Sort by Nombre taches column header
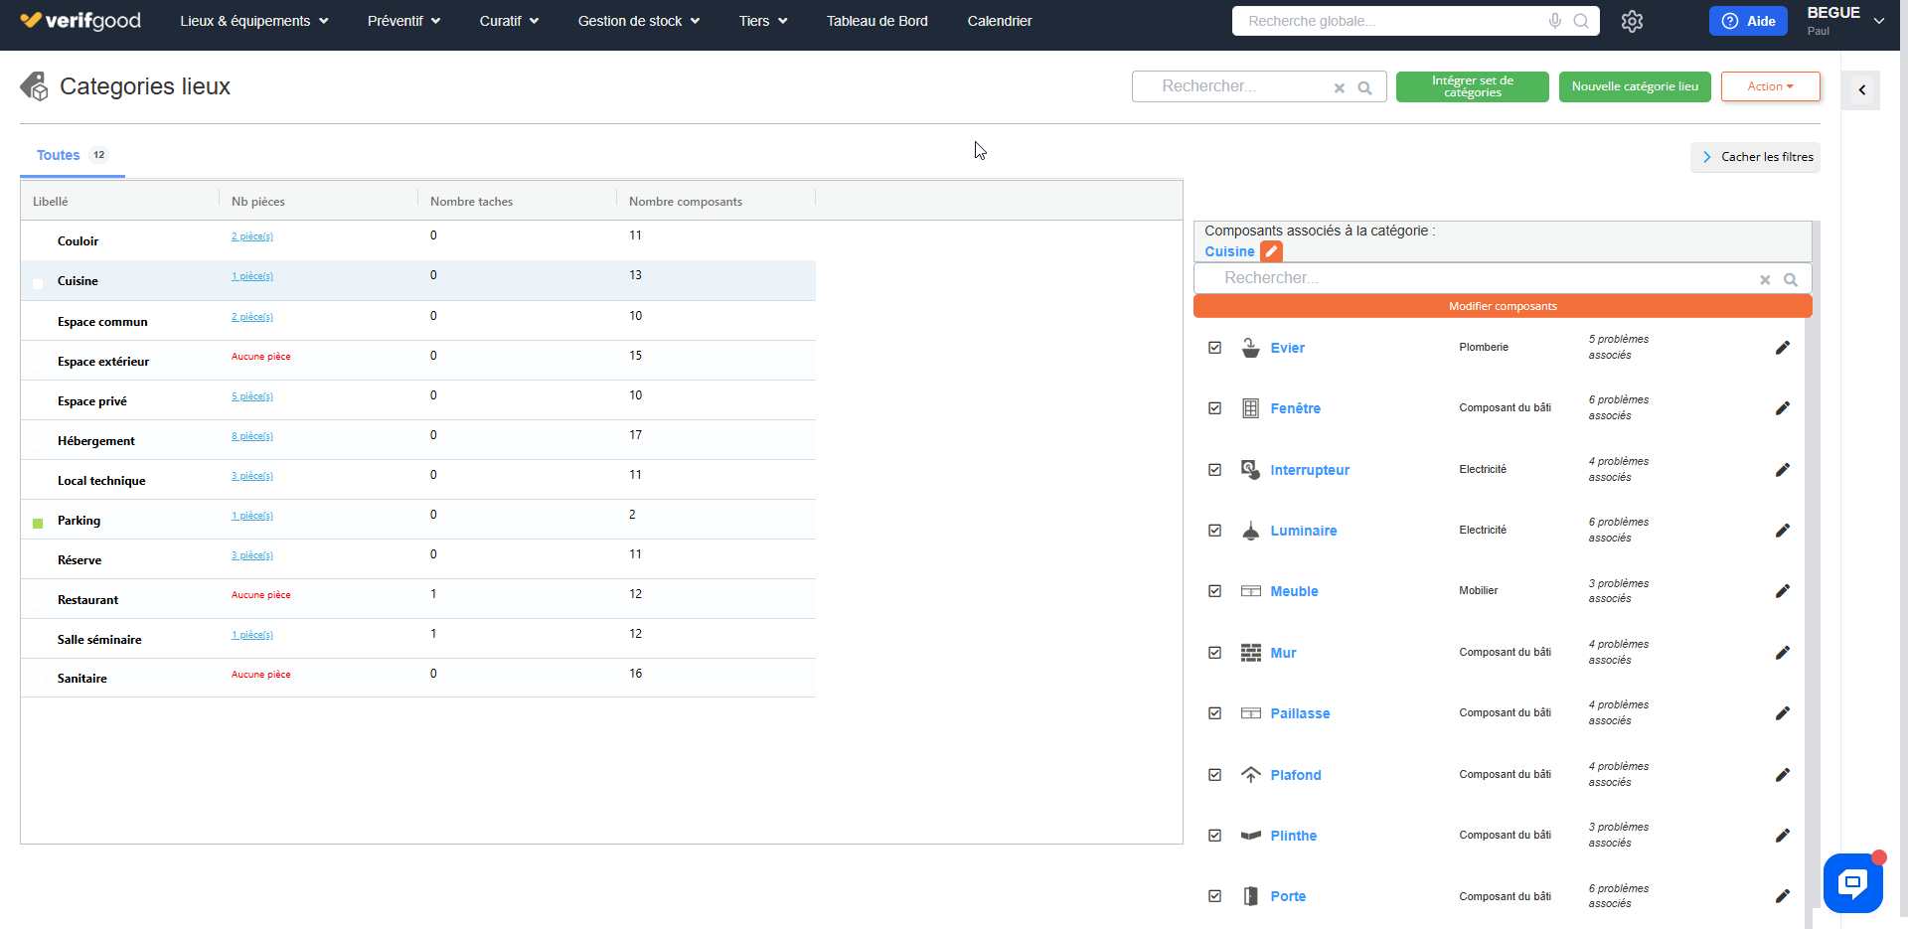The image size is (1908, 929). point(472,202)
